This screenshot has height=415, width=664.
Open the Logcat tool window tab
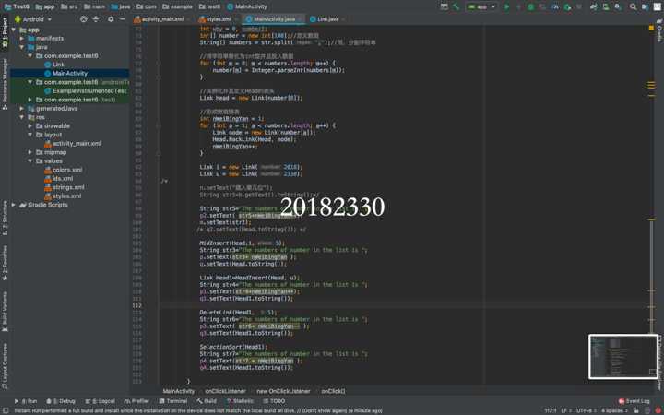(101, 401)
